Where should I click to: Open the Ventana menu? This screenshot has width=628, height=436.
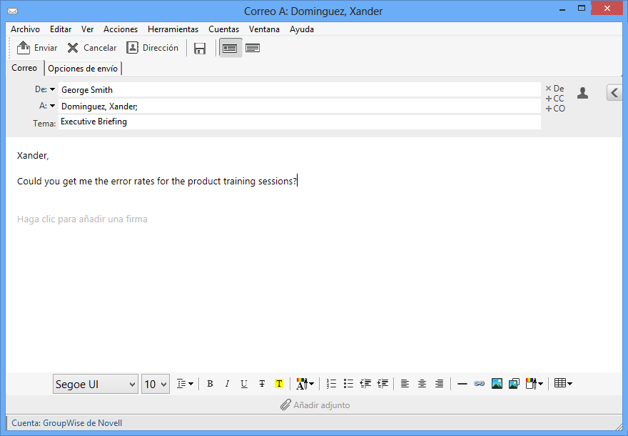[x=264, y=29]
